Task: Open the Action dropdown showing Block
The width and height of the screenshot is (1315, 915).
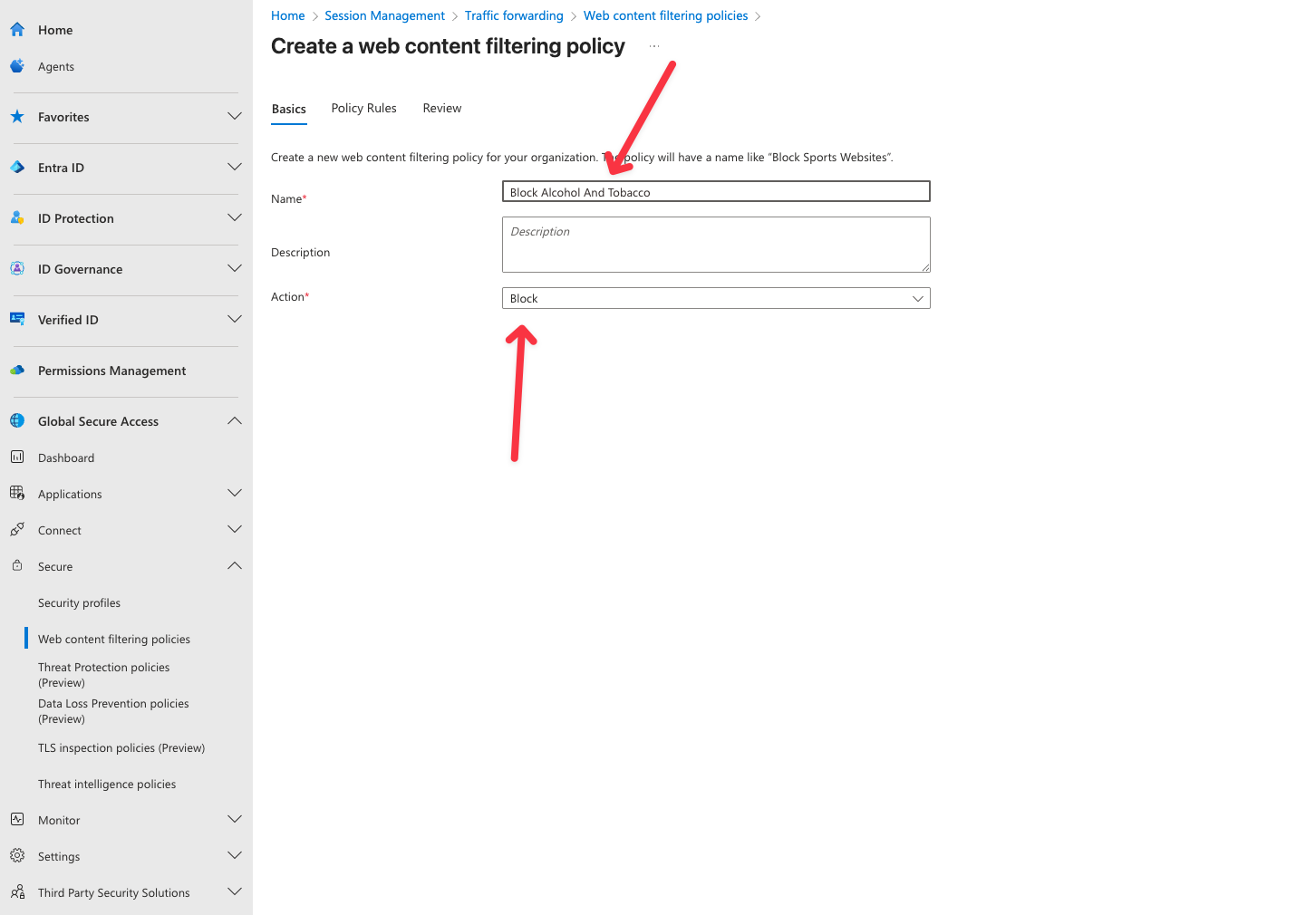Action: pyautogui.click(x=715, y=298)
